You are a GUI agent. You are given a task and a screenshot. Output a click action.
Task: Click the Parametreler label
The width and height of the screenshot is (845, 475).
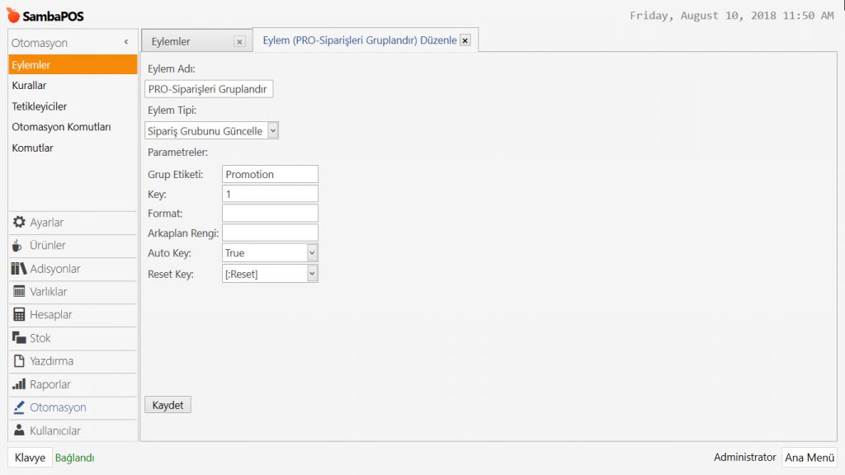point(178,153)
